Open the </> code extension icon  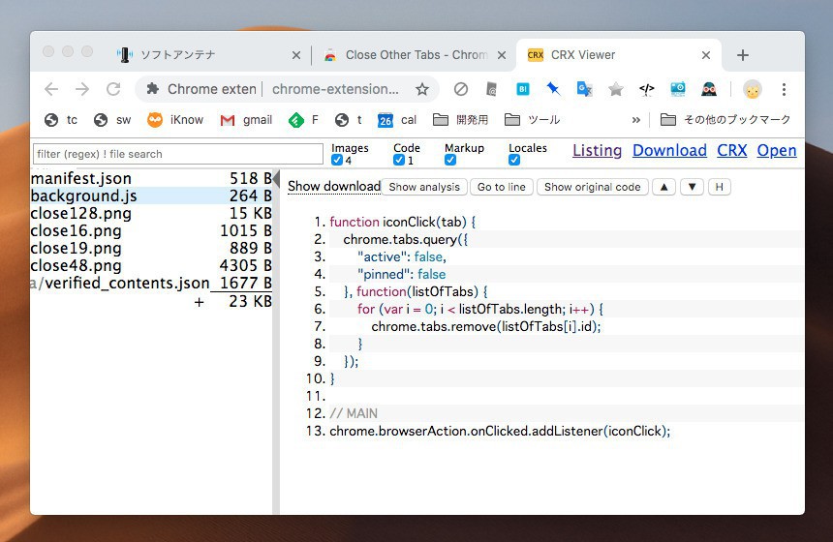[646, 89]
